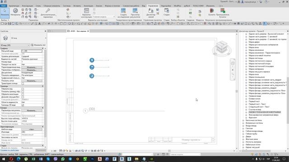Viewport: 289px width, 162px height.
Task: Open Проигрыватель Dynamo (Dynamo Player)
Action: pyautogui.click(x=223, y=13)
